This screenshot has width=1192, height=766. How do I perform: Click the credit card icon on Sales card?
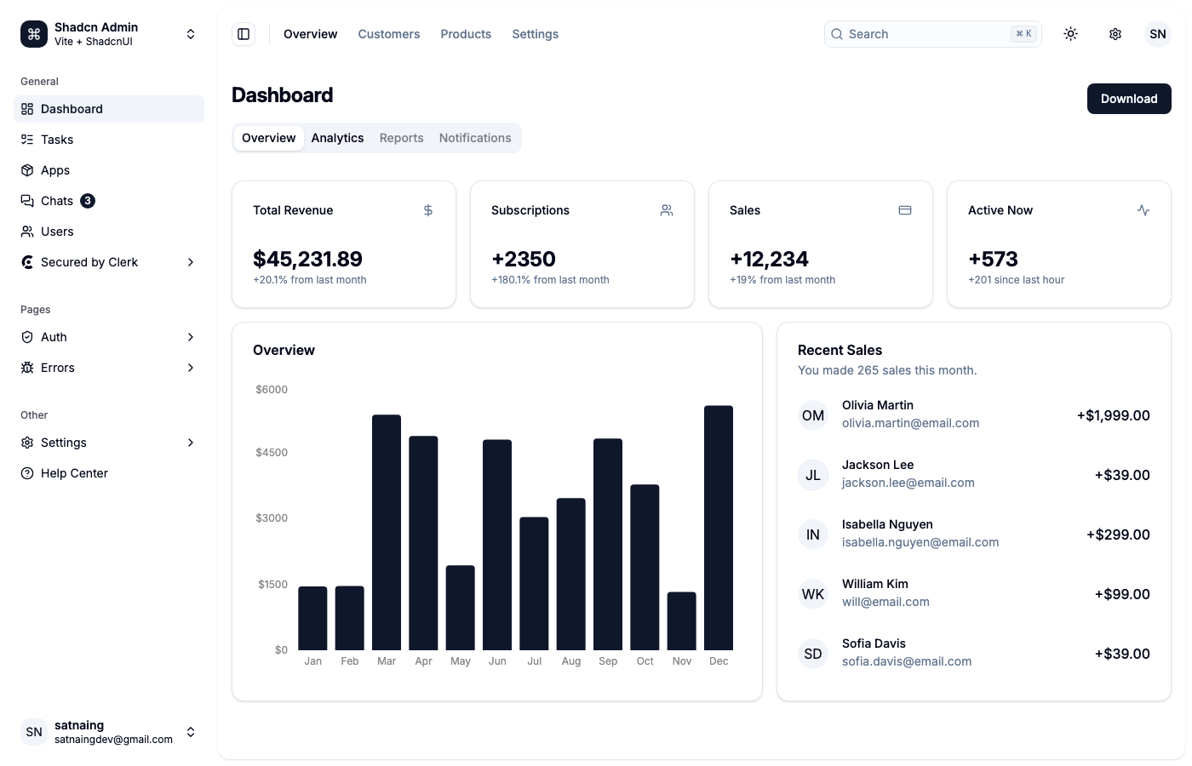coord(905,209)
